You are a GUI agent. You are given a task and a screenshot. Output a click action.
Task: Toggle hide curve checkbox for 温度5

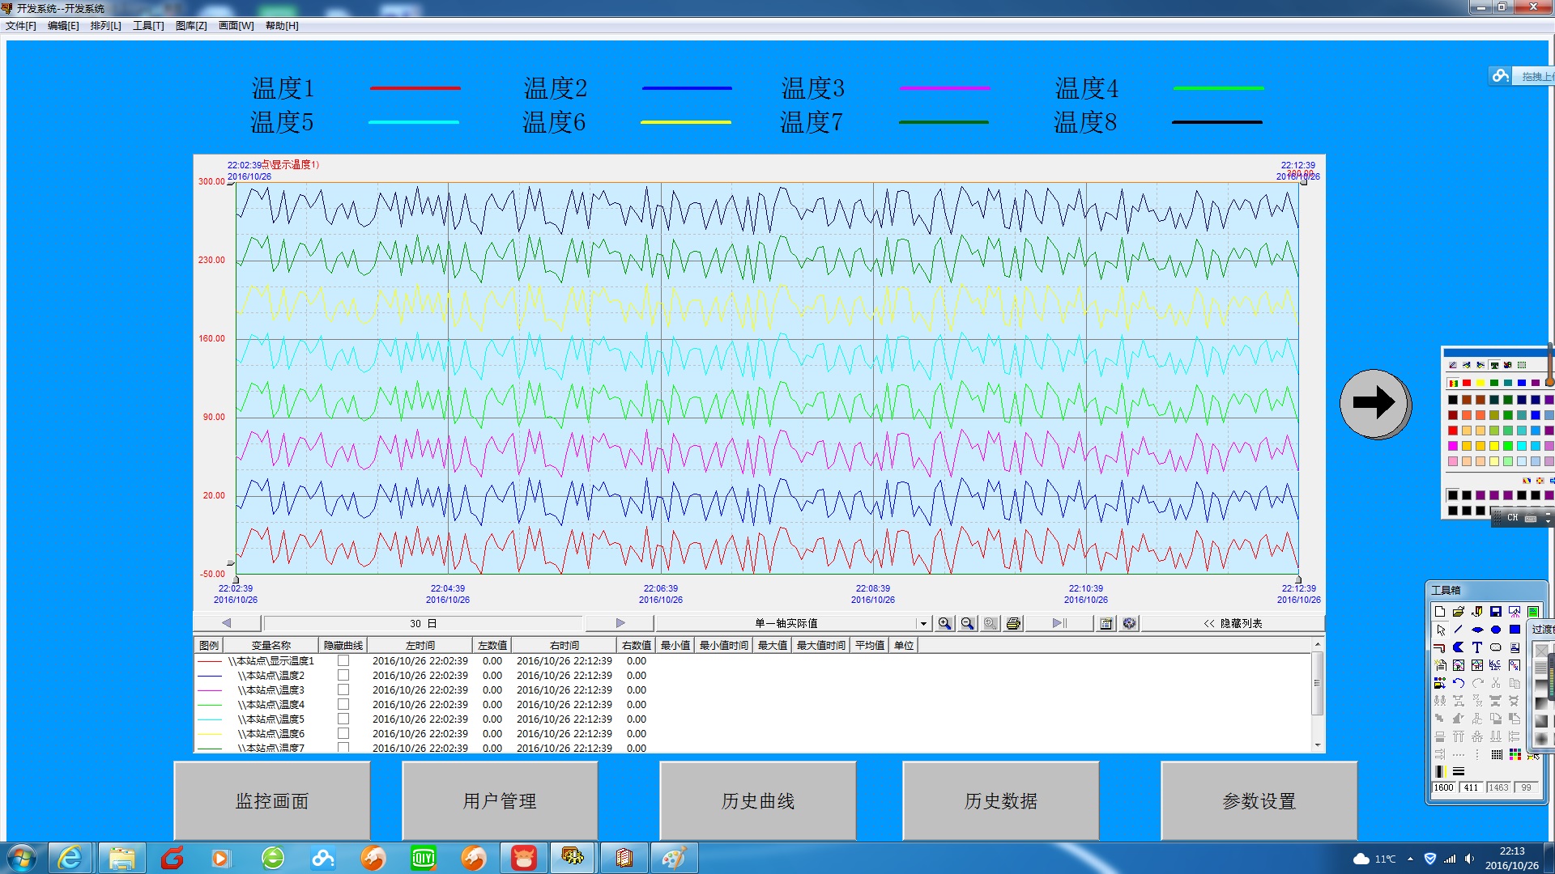pos(343,719)
